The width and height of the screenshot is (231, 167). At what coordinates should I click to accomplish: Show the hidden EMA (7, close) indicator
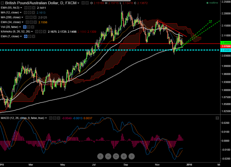(x=26, y=36)
